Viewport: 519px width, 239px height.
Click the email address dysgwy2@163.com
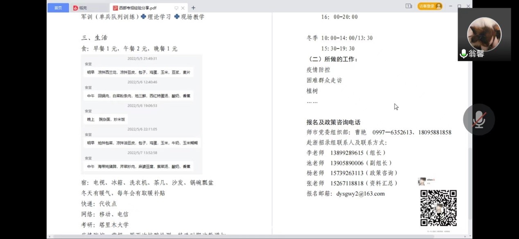pos(360,194)
